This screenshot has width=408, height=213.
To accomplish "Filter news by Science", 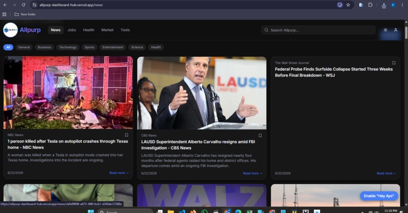I will pos(137,48).
